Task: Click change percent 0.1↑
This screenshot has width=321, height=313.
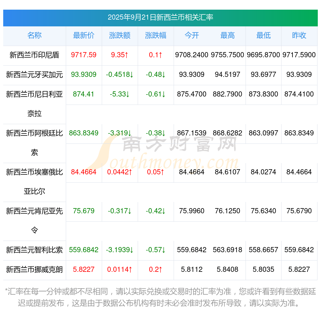Action: click(156, 55)
